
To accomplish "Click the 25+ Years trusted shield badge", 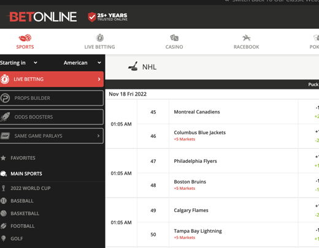I will (107, 17).
